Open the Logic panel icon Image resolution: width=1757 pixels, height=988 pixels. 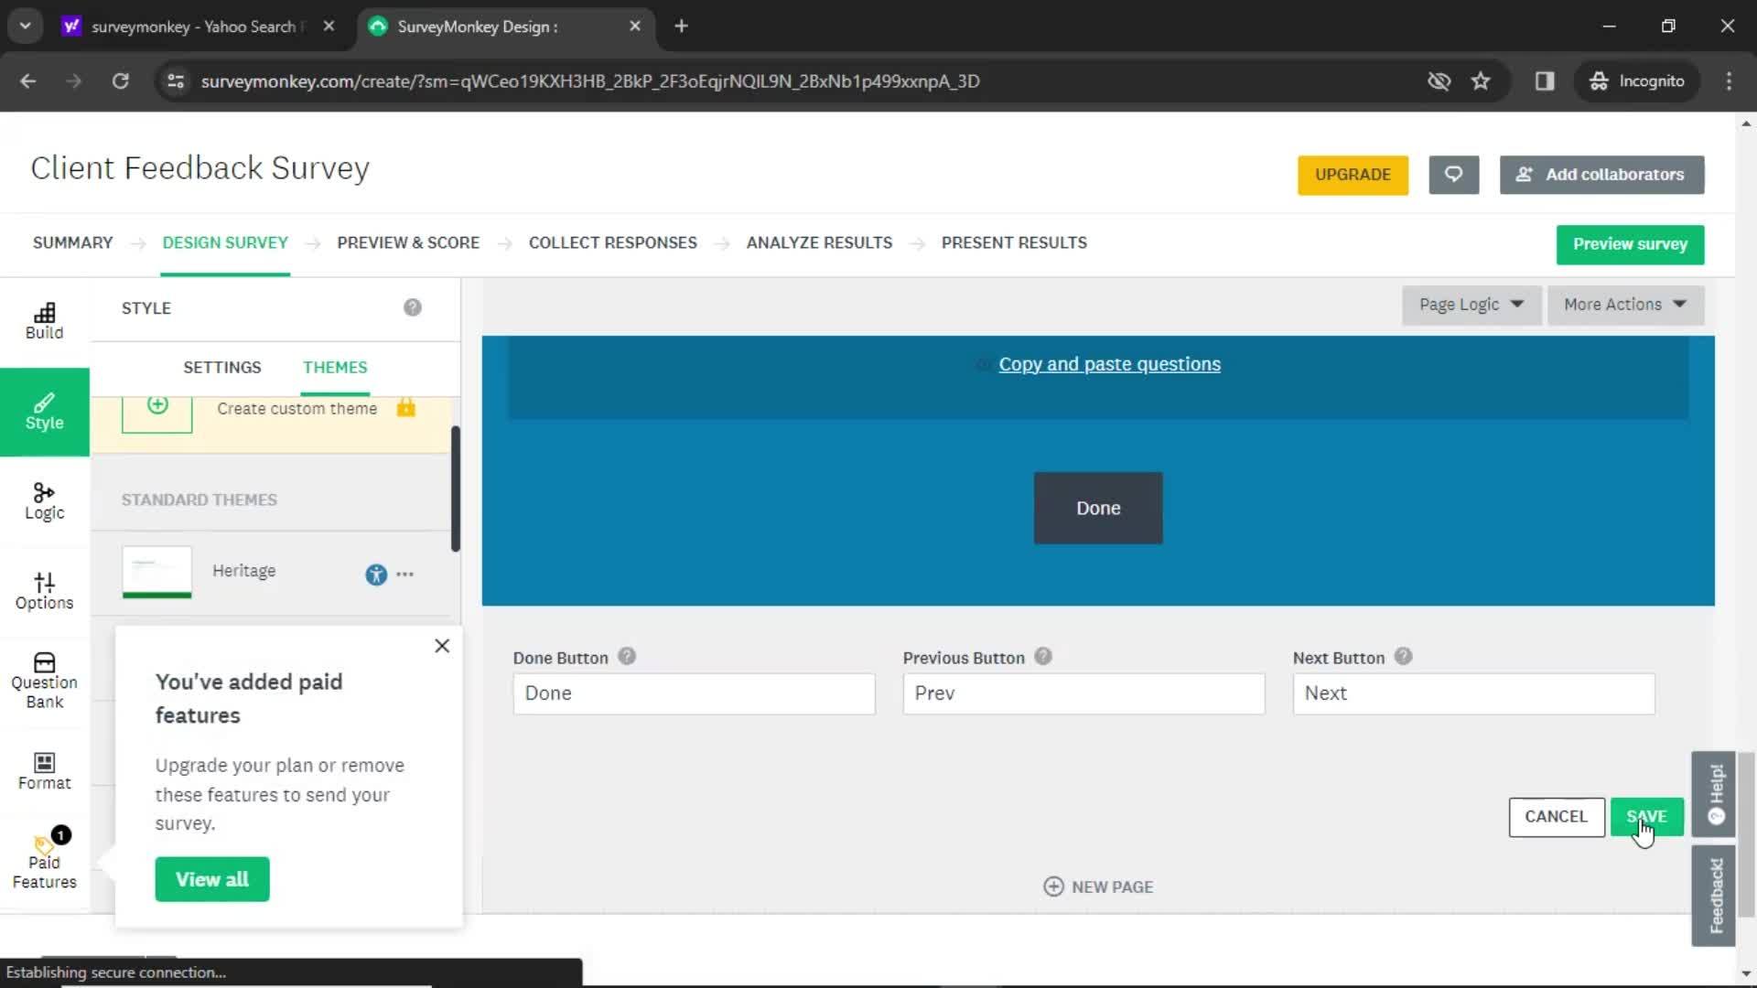pyautogui.click(x=45, y=499)
